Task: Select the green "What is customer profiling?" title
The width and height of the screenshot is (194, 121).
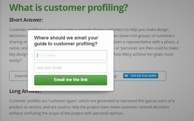Action: pos(69,8)
